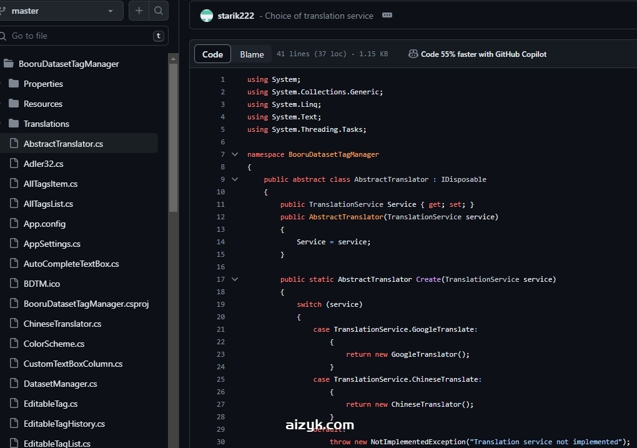
Task: Click the GitHub Copilot icon
Action: click(x=413, y=54)
